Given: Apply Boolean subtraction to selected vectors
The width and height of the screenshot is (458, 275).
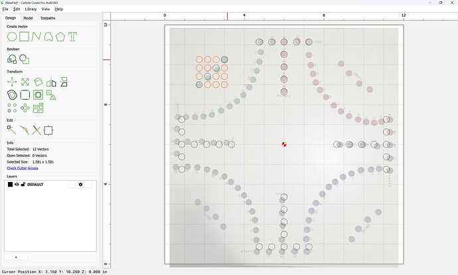Looking at the screenshot, I should (25, 59).
